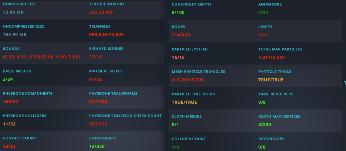The width and height of the screenshot is (346, 151).
Task: Select the PARTICLE COLLISIONS label
Action: (x=193, y=94)
